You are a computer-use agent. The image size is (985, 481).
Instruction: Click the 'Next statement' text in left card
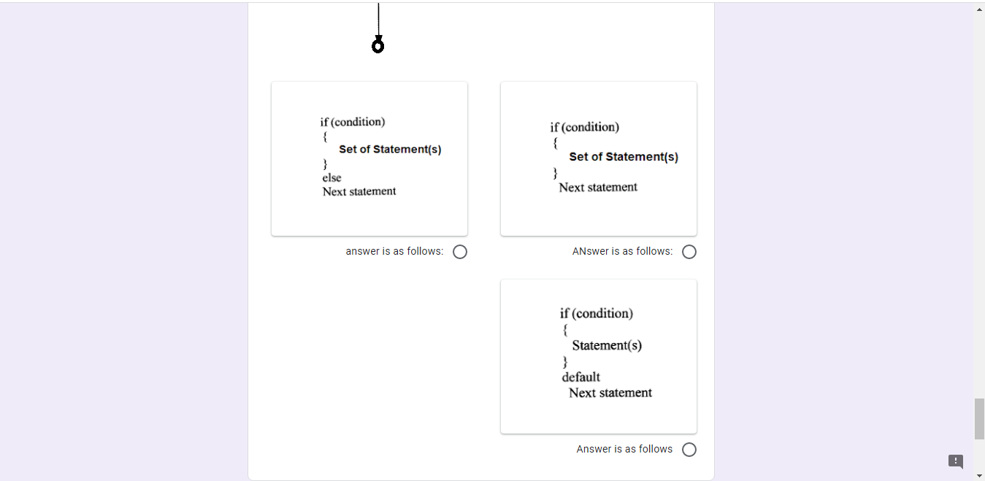[x=359, y=191]
